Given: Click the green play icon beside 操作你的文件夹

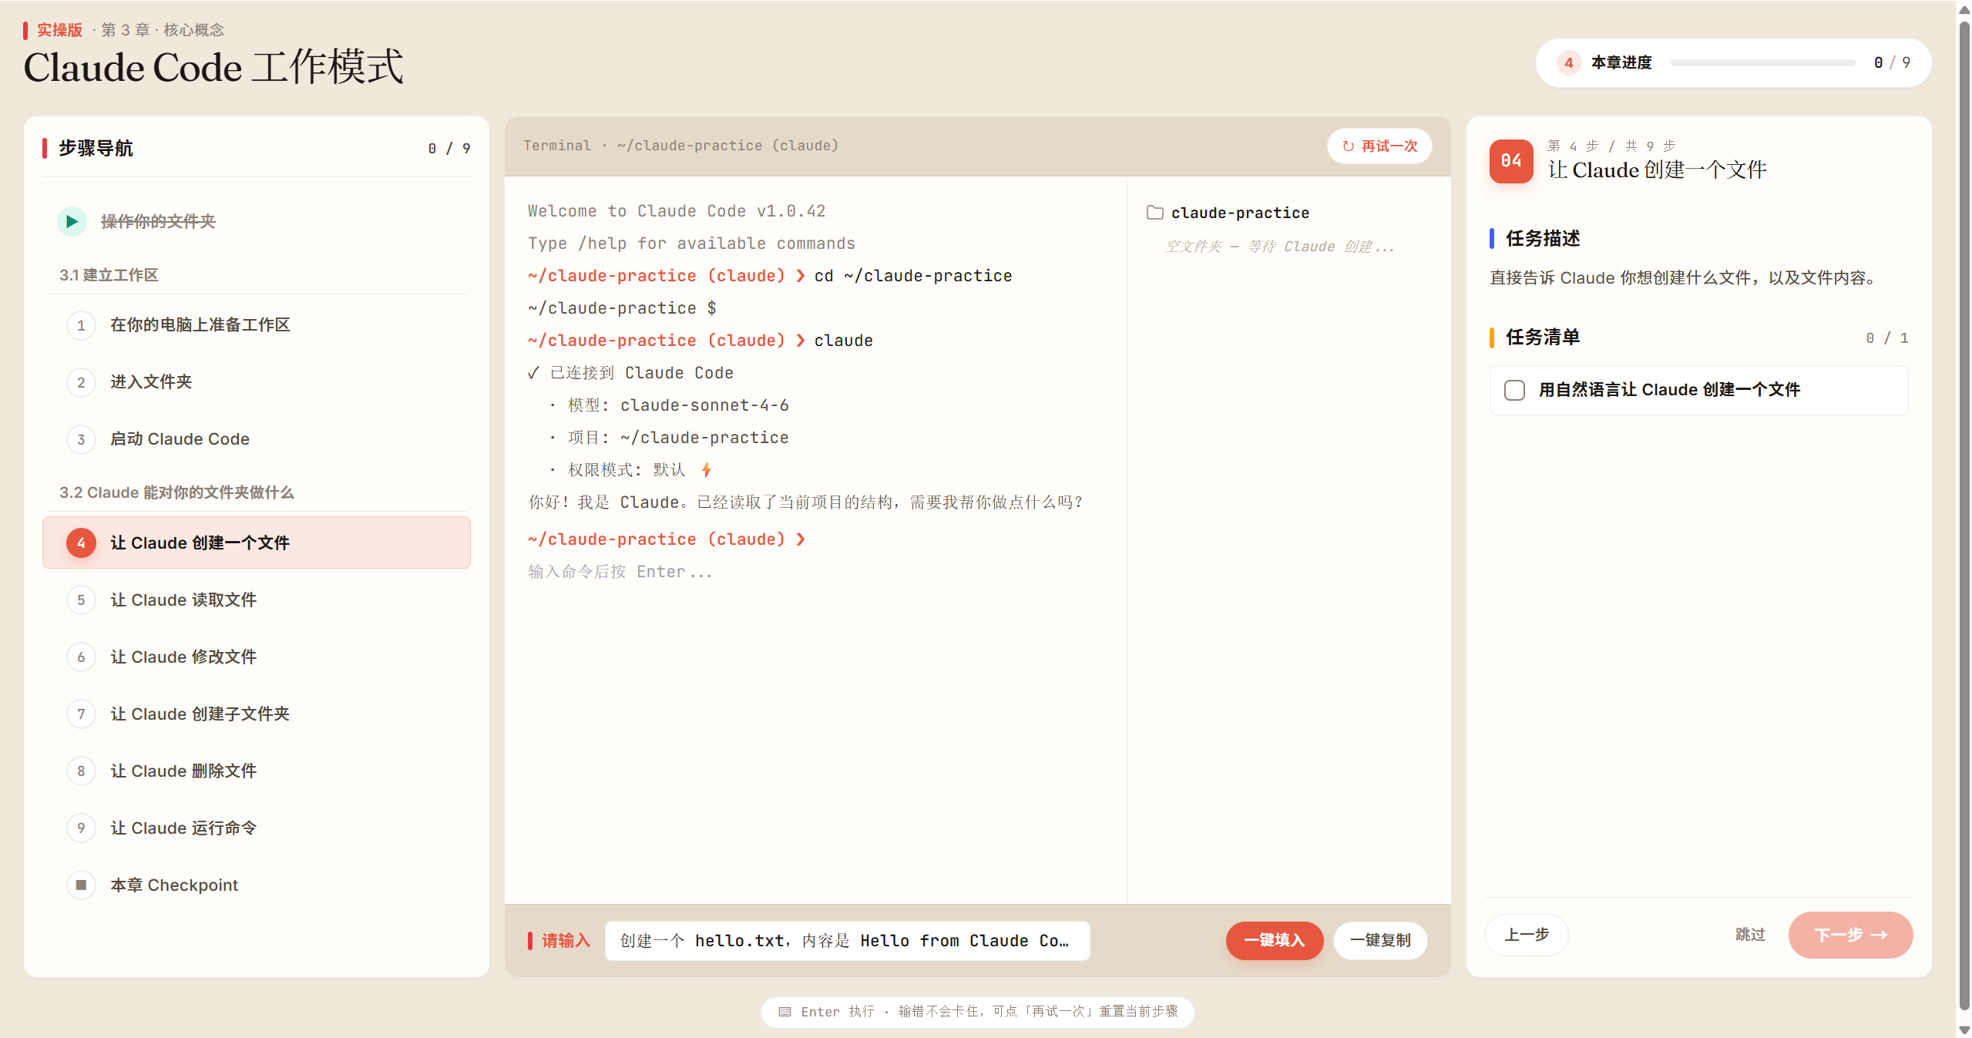Looking at the screenshot, I should (72, 222).
